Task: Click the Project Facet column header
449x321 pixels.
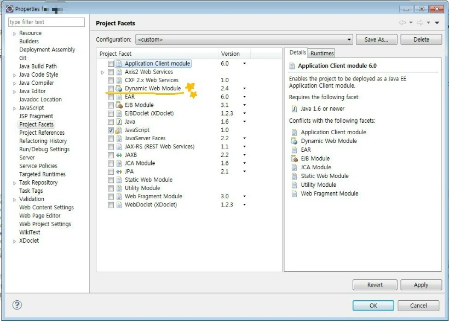Action: [158, 54]
